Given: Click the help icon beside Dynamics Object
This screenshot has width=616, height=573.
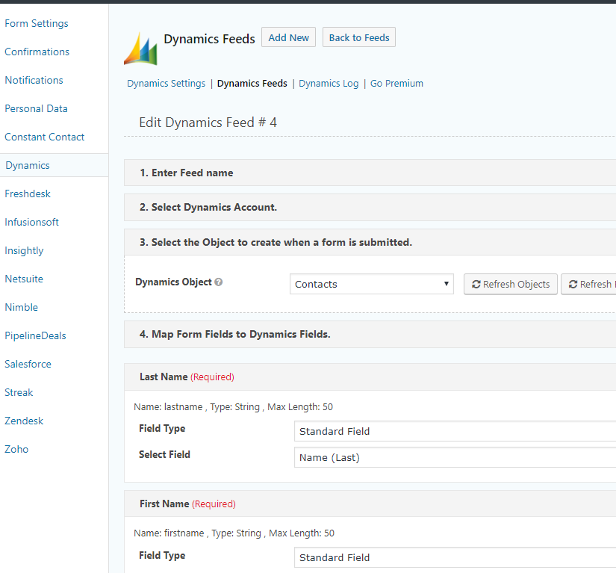Looking at the screenshot, I should tap(219, 282).
